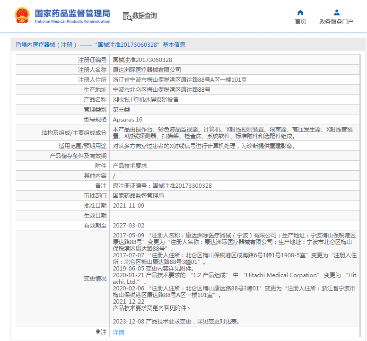Click the 生产地址 row label
367x341 pixels.
pos(95,90)
